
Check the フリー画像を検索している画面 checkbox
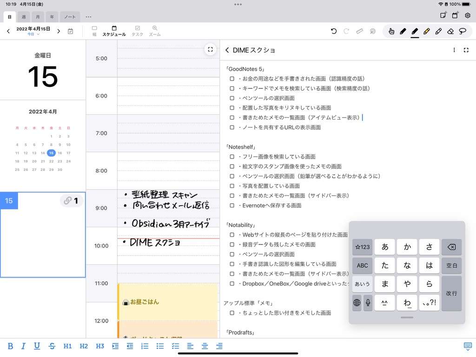(x=232, y=157)
